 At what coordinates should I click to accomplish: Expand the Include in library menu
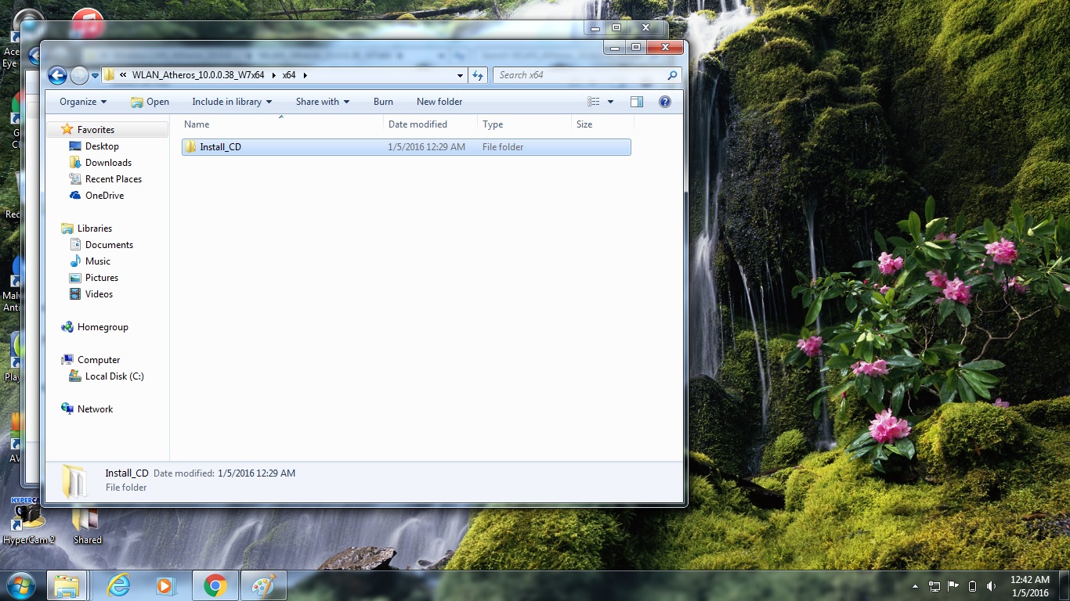(x=232, y=102)
